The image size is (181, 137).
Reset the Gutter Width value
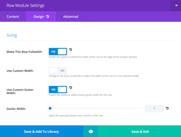click(x=167, y=108)
